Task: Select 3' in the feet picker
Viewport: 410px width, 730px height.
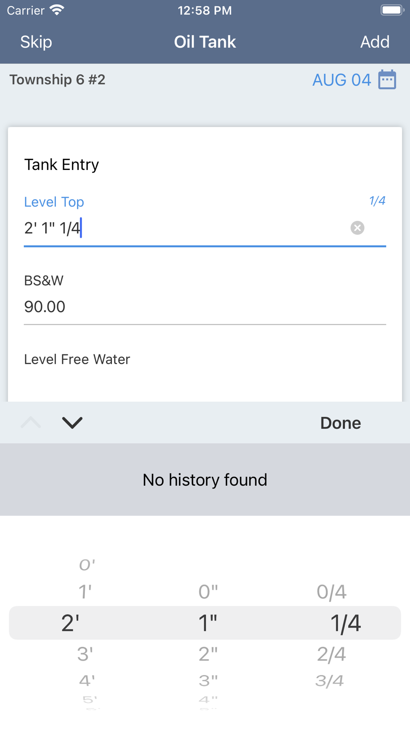Action: coord(85,654)
